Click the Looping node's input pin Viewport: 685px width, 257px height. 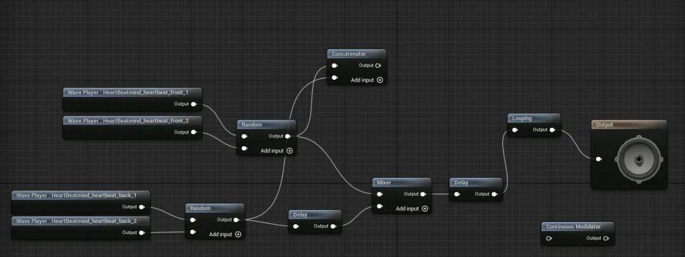click(515, 130)
